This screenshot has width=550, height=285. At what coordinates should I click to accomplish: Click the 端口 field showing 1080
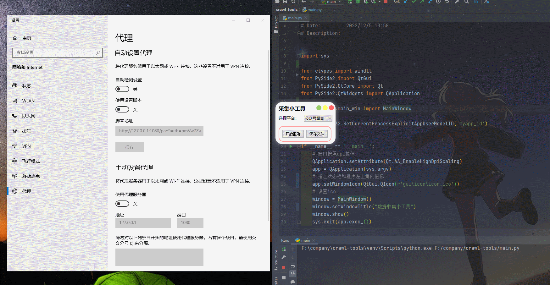coord(190,223)
